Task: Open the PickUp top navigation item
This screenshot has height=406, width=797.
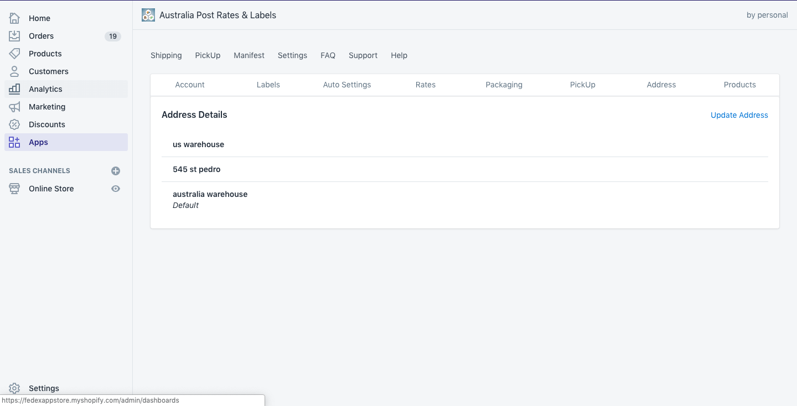Action: [208, 55]
